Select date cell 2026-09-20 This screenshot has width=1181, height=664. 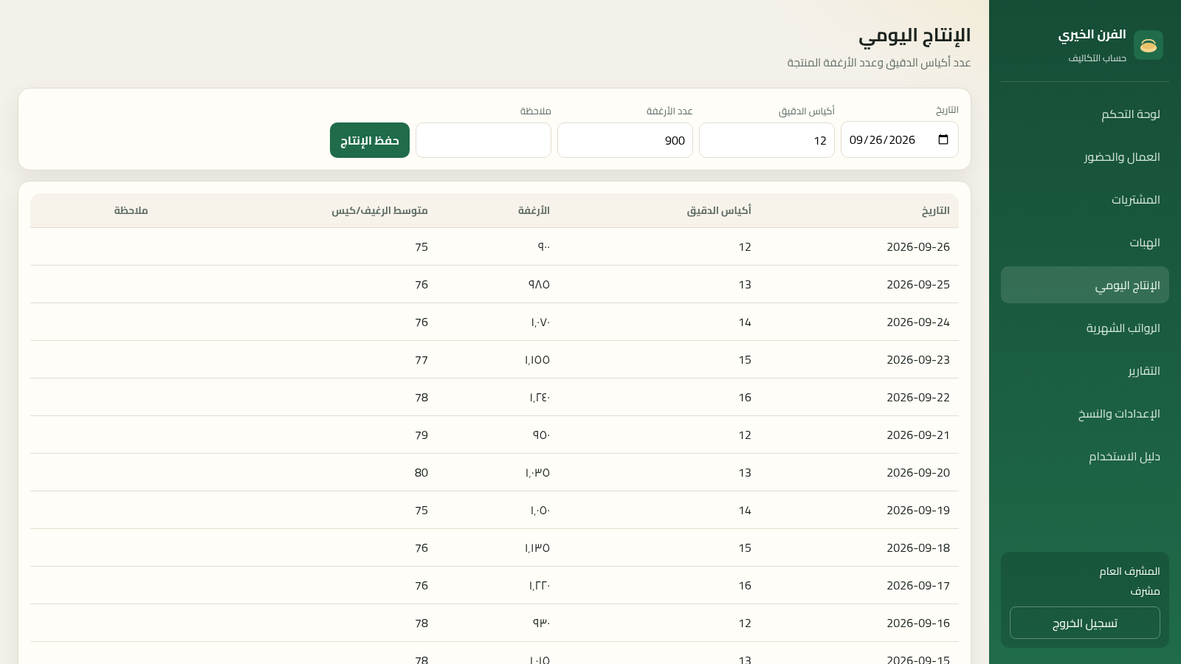(918, 472)
